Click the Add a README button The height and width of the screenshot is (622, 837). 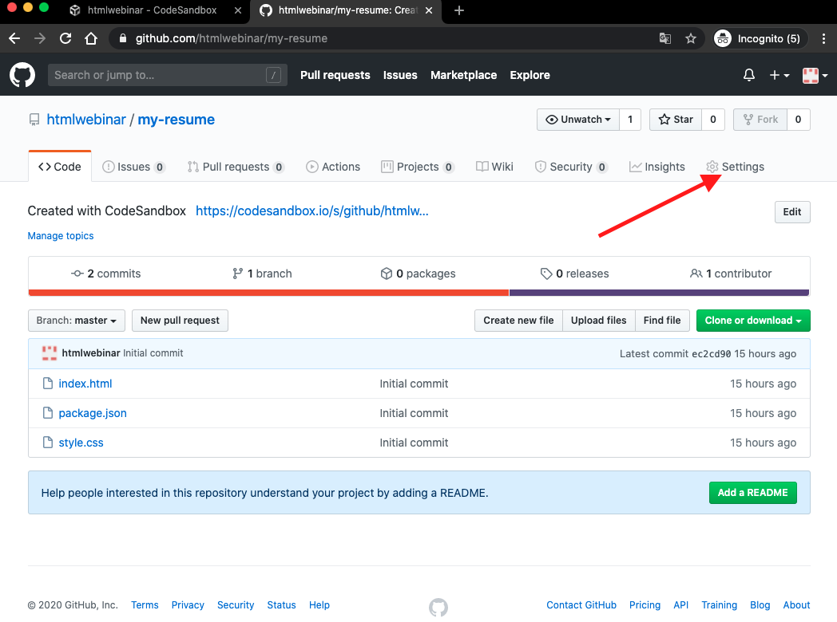coord(752,493)
